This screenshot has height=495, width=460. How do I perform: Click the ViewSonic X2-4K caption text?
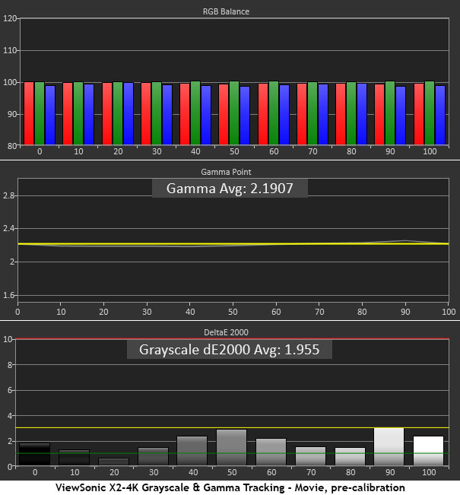pos(230,487)
